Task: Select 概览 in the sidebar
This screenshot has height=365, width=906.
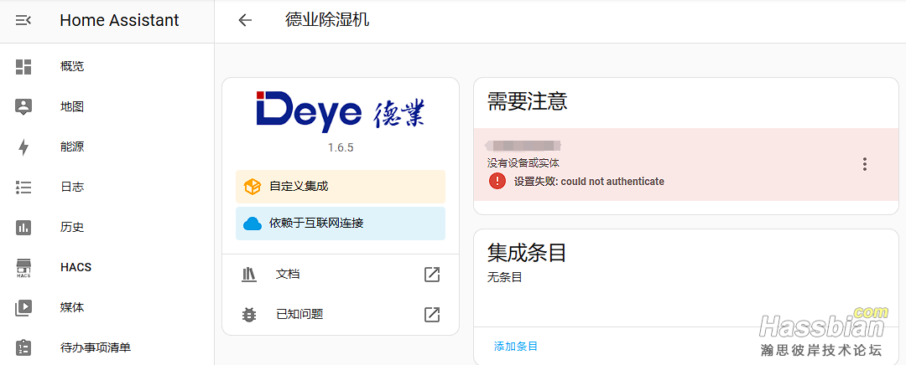Action: tap(107, 66)
